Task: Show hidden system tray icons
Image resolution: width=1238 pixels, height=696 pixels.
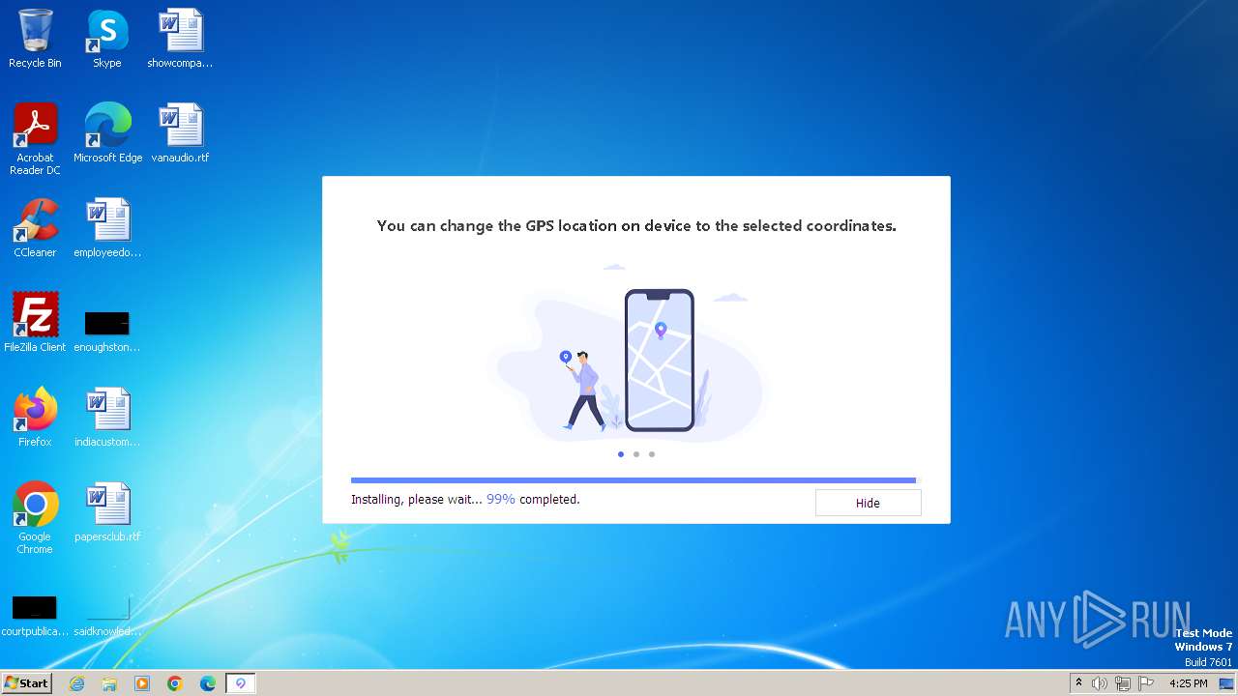Action: pos(1078,683)
